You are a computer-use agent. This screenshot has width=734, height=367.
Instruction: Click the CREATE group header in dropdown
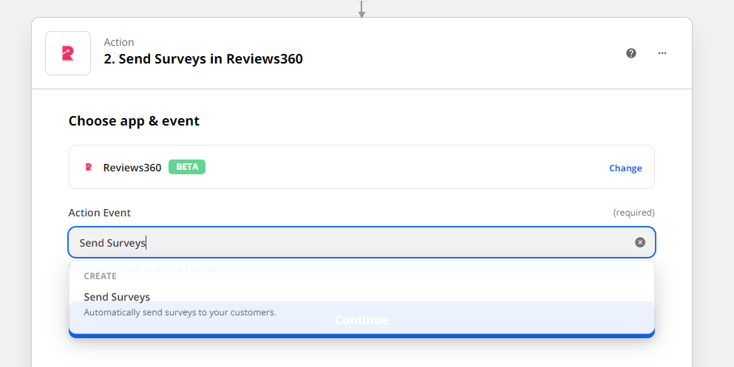(101, 276)
